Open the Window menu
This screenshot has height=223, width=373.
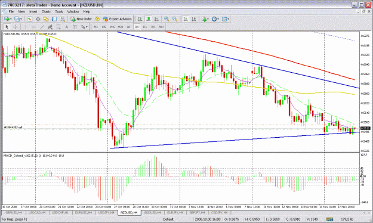coord(73,11)
